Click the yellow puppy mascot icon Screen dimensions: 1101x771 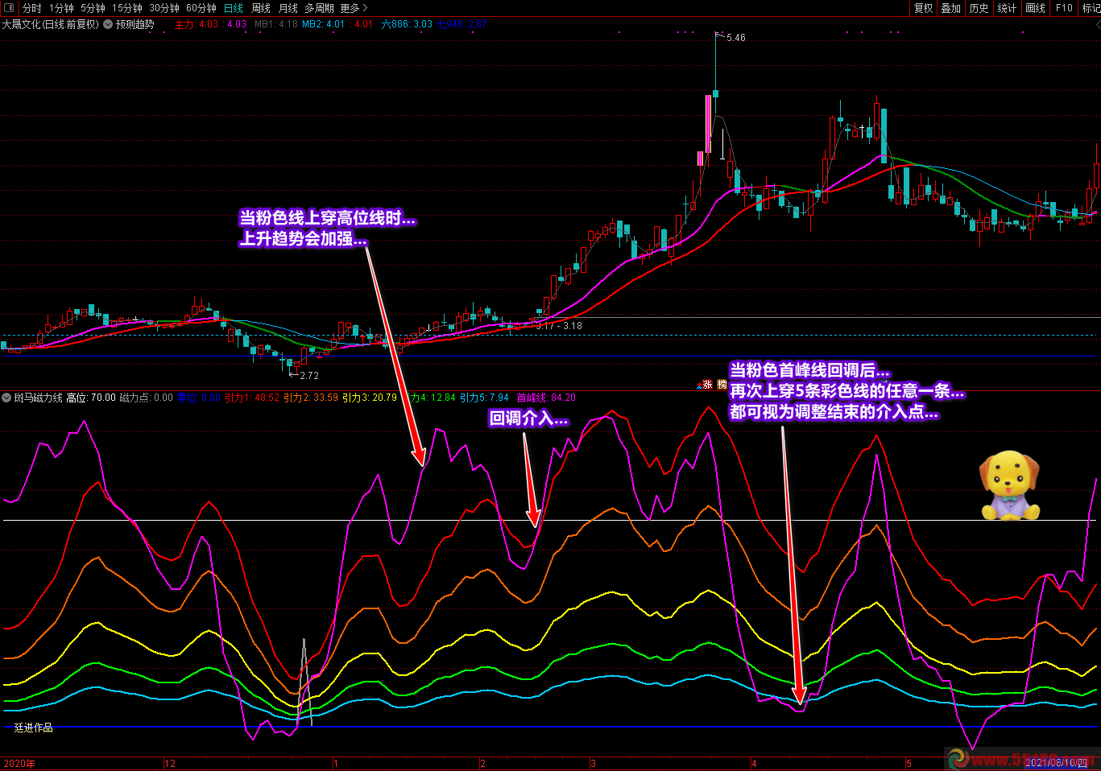pyautogui.click(x=1009, y=485)
